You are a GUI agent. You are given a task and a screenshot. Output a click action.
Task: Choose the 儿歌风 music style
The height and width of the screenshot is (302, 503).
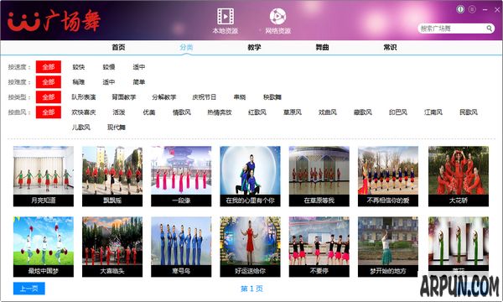81,127
